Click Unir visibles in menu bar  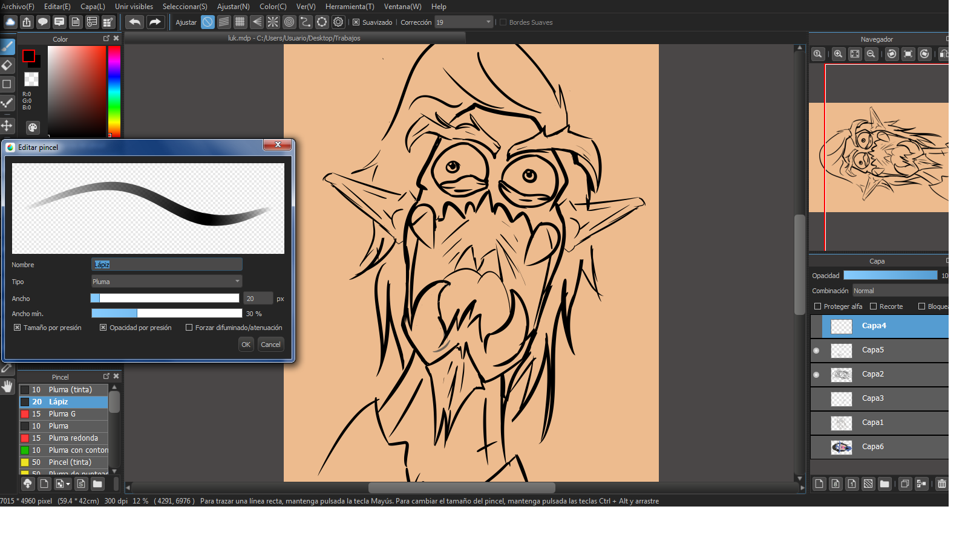coord(134,7)
